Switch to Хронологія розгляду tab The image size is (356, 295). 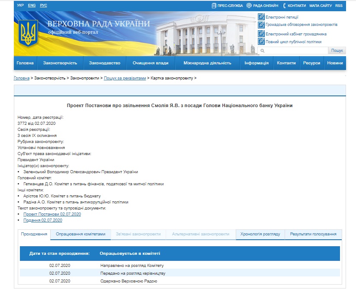pos(260,234)
